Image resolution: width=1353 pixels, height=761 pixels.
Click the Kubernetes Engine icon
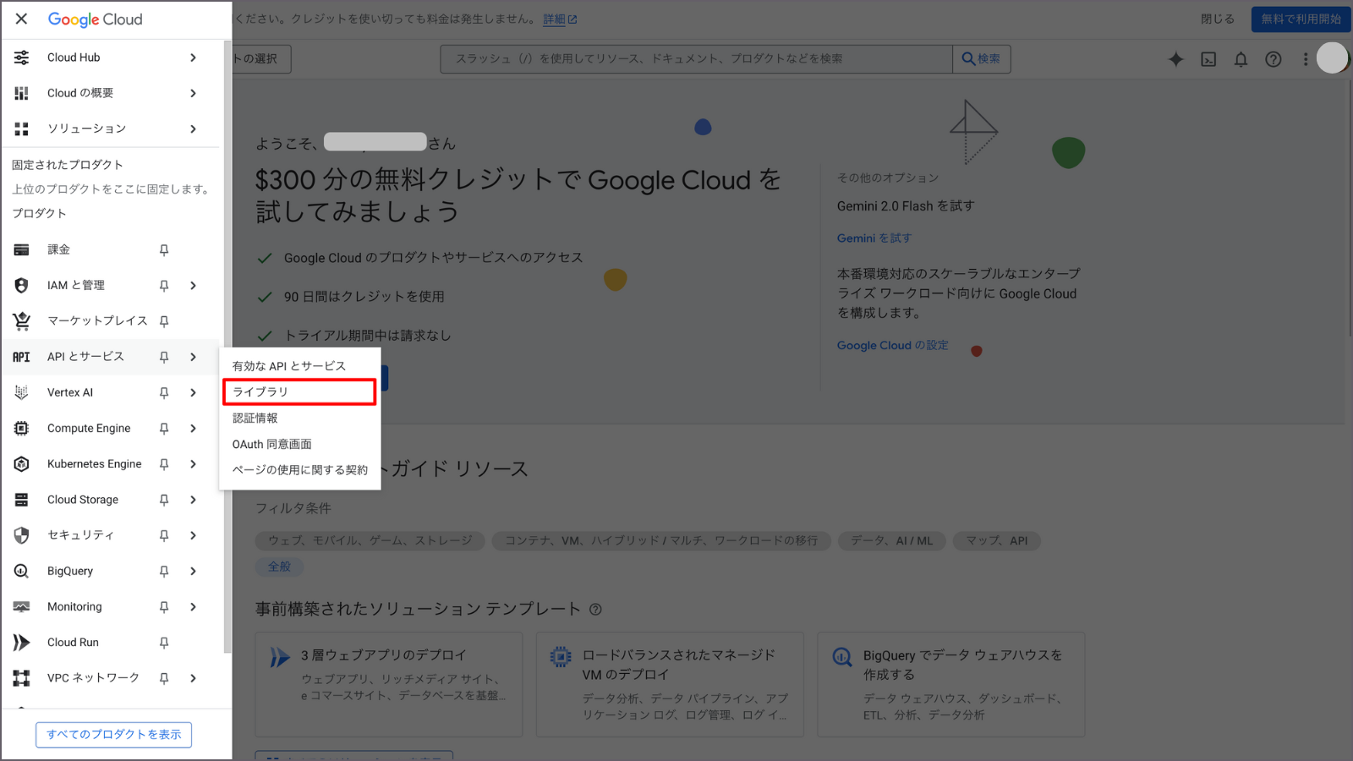click(x=21, y=463)
